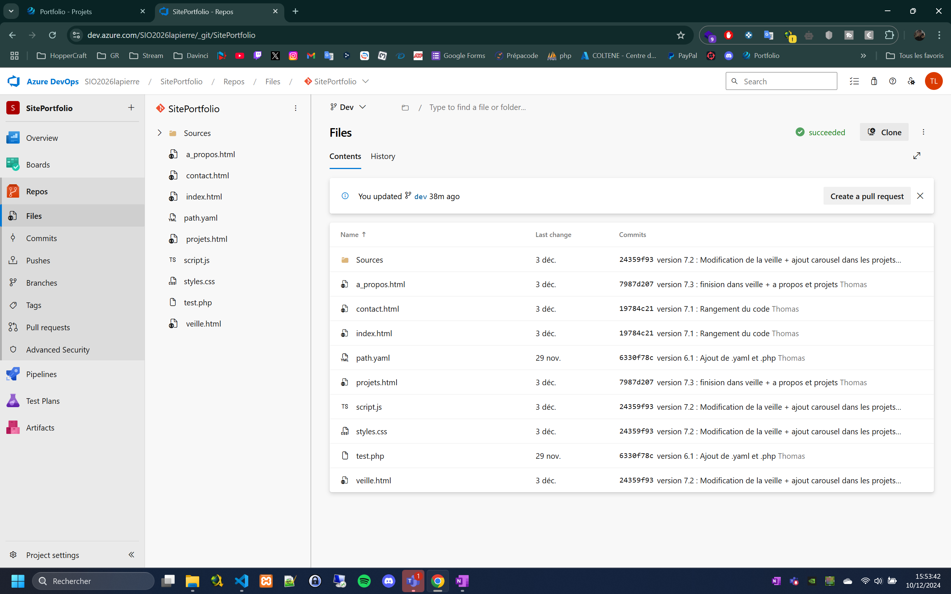Open Boards from the left sidebar
951x594 pixels.
pyautogui.click(x=38, y=164)
